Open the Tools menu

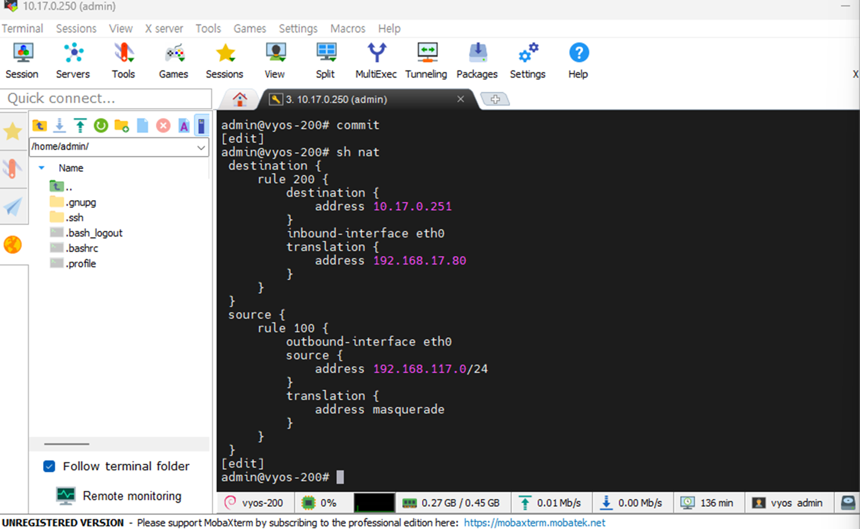pos(208,29)
